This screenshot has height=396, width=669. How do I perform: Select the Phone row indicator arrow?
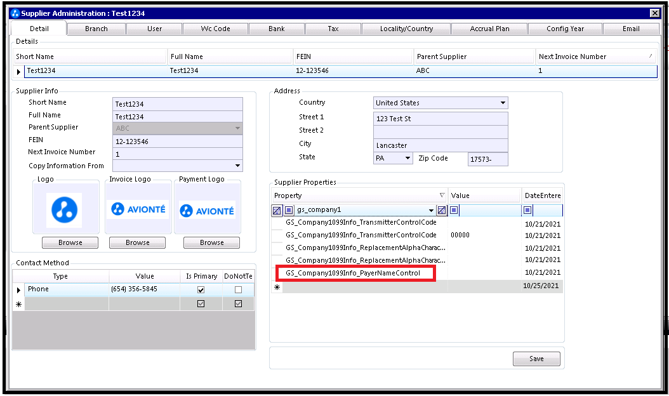(x=19, y=290)
